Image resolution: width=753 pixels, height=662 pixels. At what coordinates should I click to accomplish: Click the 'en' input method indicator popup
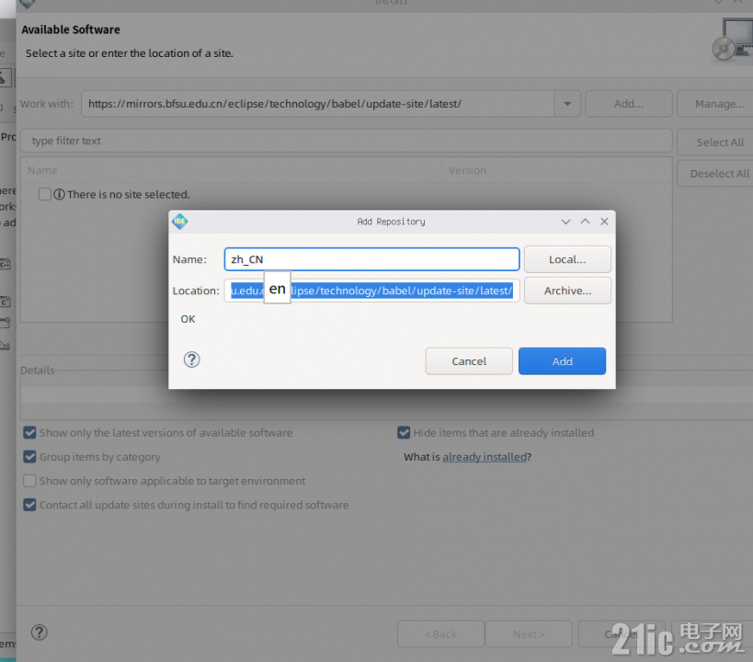click(277, 288)
